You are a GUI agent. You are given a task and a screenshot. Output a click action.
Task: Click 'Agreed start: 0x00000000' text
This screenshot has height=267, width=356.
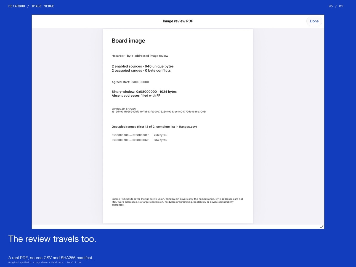tap(130, 82)
